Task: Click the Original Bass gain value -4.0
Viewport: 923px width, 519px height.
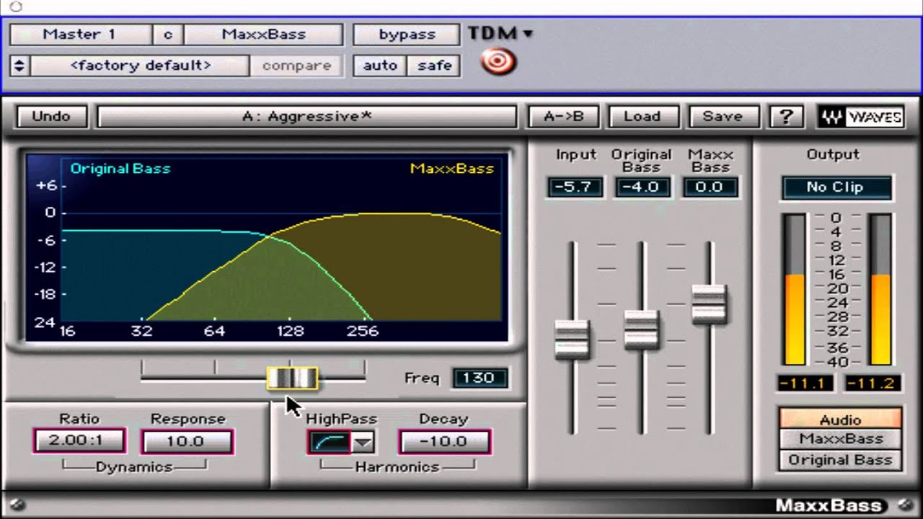Action: (641, 187)
